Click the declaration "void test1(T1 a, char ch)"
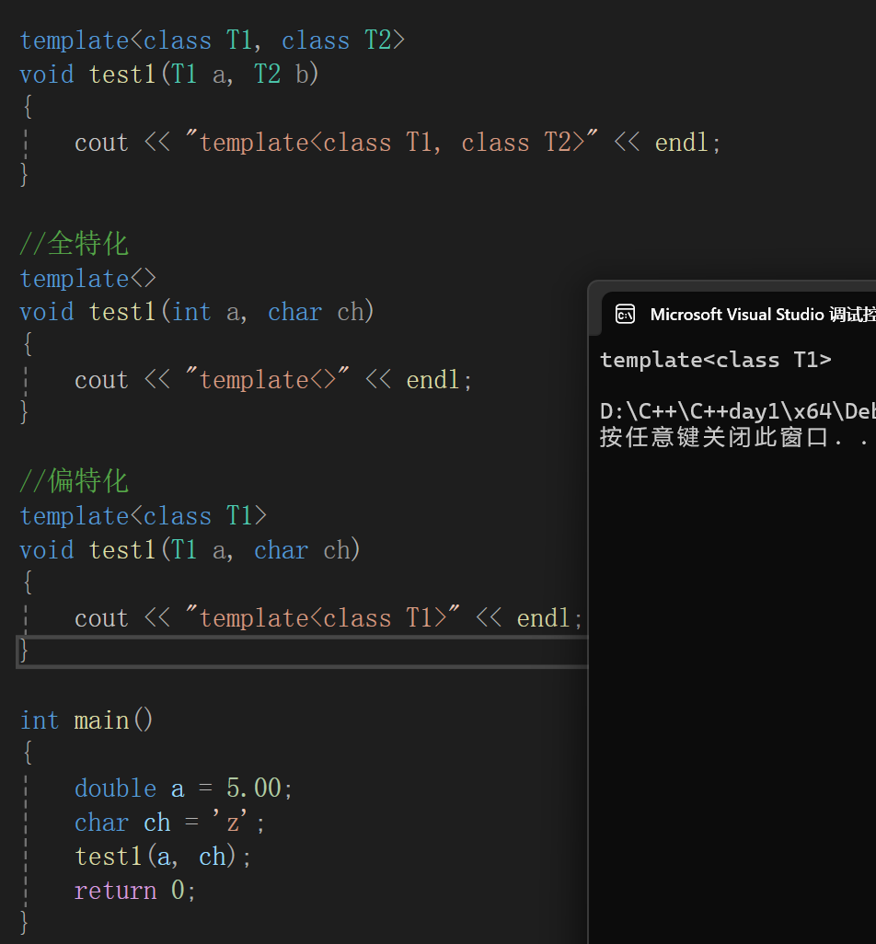The width and height of the screenshot is (876, 944). pyautogui.click(x=190, y=549)
